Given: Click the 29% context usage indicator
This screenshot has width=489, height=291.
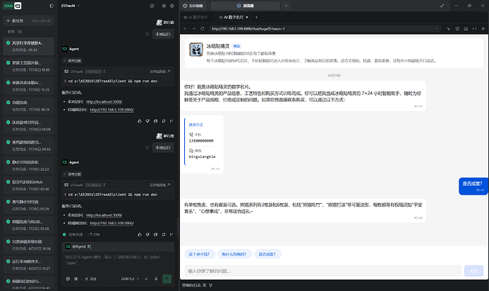Looking at the screenshot, I should 94,234.
